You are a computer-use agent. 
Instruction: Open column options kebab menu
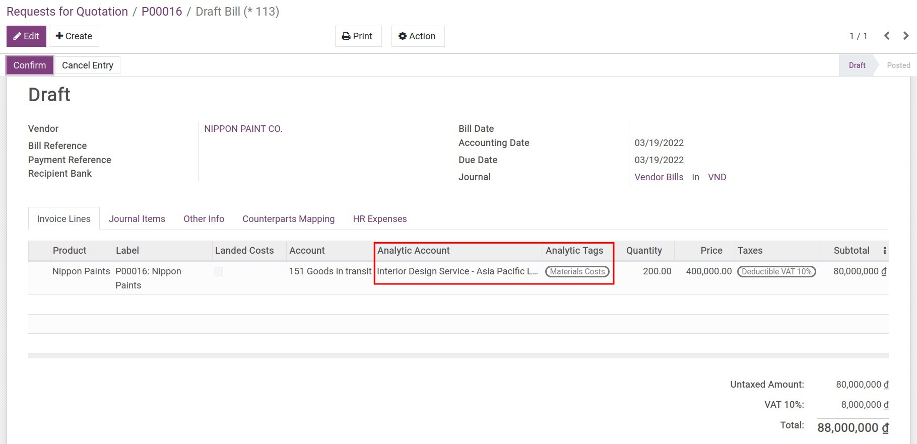(884, 251)
